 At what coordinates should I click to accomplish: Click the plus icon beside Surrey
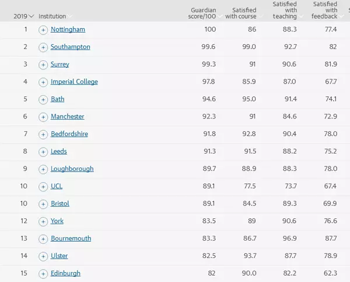pos(43,65)
